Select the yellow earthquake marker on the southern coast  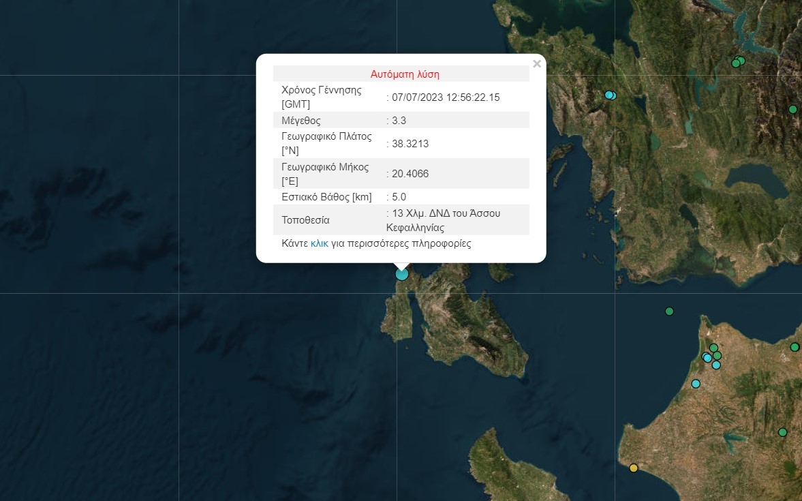[x=634, y=468]
